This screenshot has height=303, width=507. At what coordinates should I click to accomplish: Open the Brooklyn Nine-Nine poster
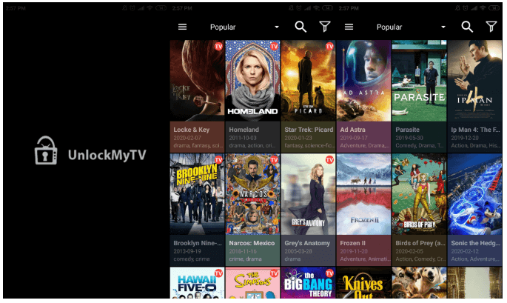tap(197, 194)
